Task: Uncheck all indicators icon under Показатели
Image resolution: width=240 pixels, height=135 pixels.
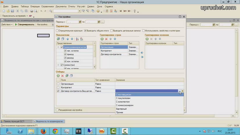Action: [62, 39]
